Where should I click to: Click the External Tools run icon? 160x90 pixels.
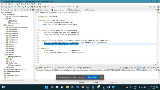[32, 7]
